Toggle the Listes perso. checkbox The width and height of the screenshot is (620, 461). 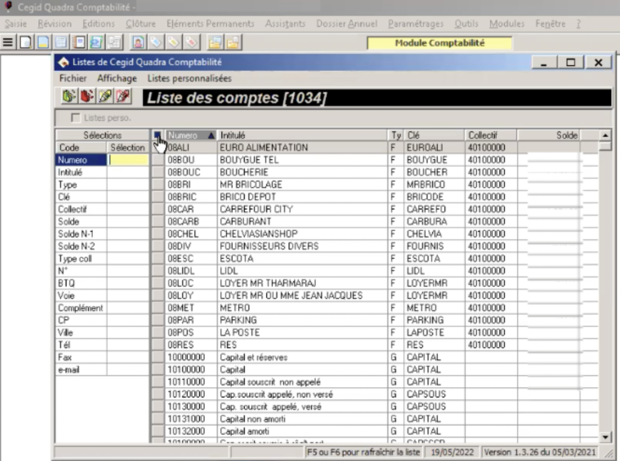click(75, 118)
